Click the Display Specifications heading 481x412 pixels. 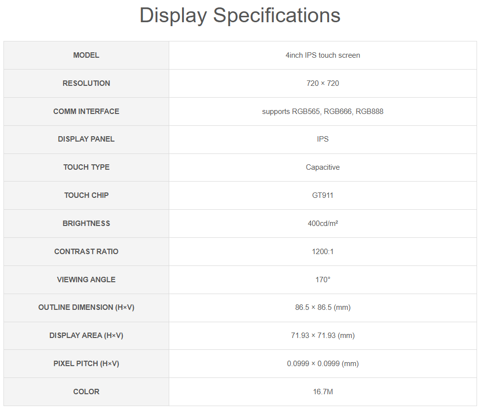pyautogui.click(x=240, y=15)
